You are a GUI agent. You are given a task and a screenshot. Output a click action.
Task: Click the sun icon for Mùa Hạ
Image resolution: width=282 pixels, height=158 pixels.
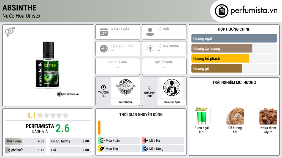pos(146,141)
